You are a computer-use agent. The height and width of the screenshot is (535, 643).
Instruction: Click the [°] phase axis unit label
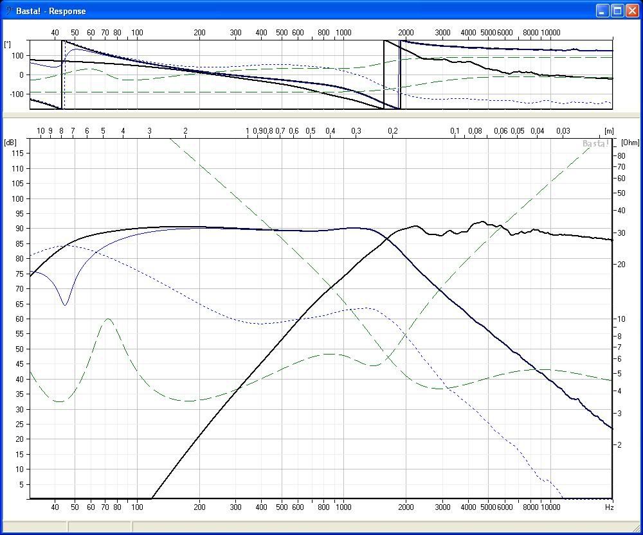point(7,44)
